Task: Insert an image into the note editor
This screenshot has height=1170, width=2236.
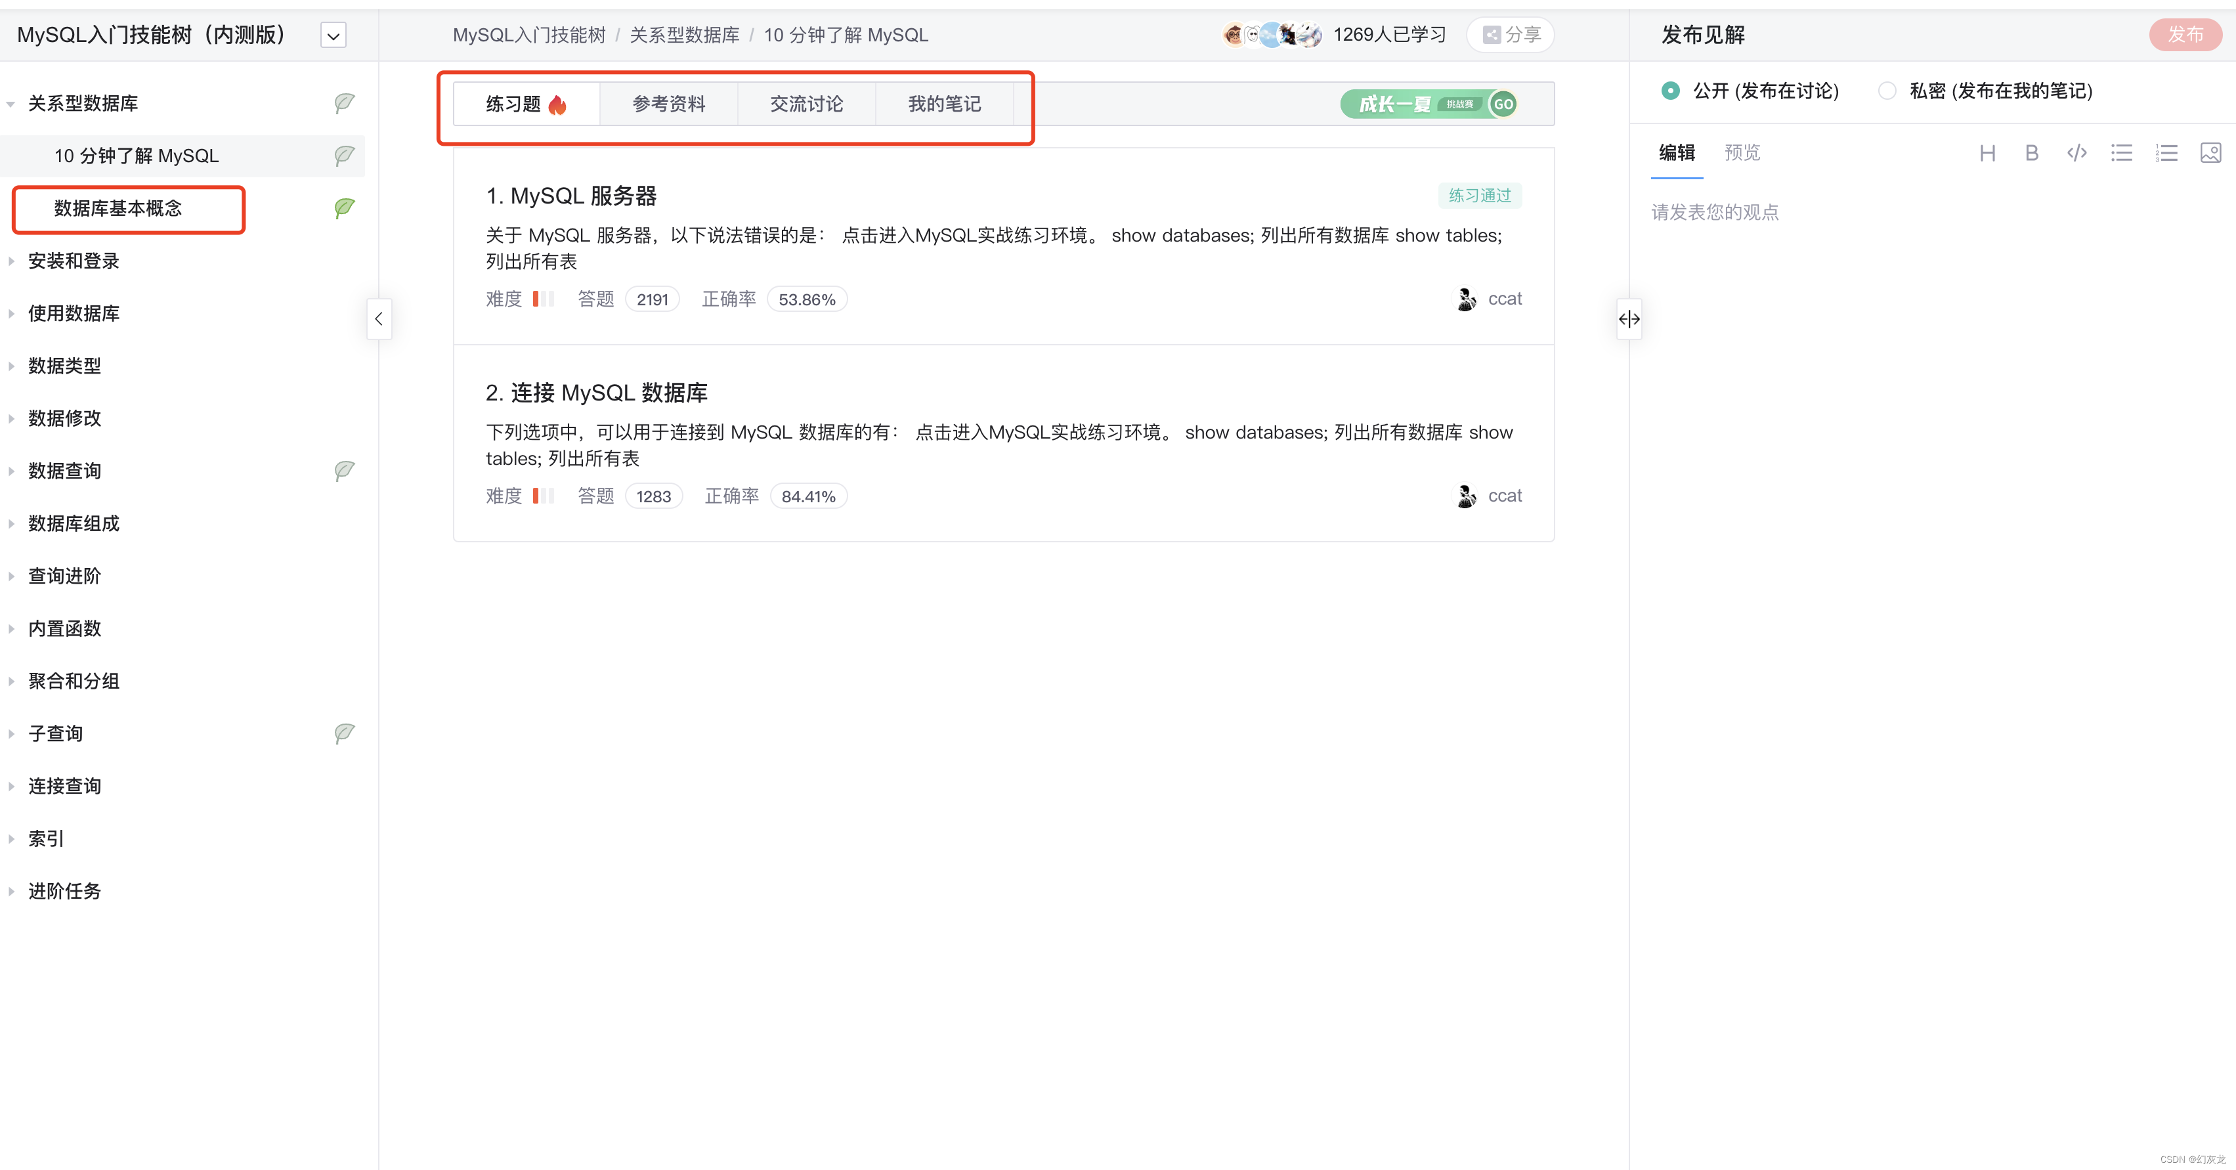Action: (2211, 153)
